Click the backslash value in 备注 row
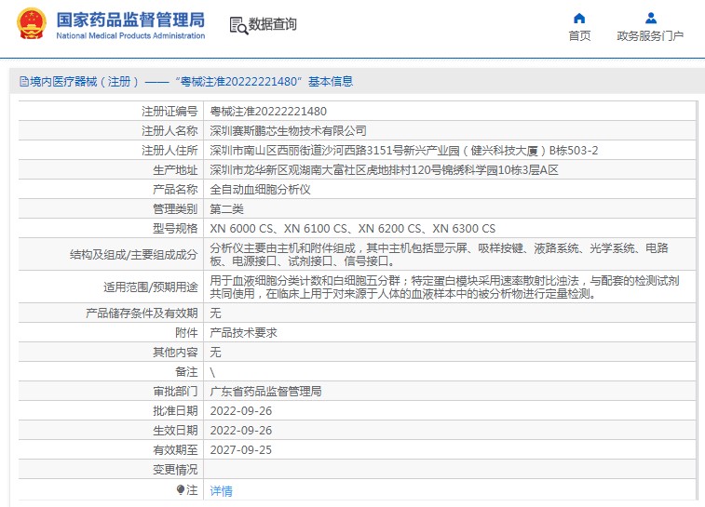Viewport: 705px width, 507px height. pyautogui.click(x=212, y=372)
